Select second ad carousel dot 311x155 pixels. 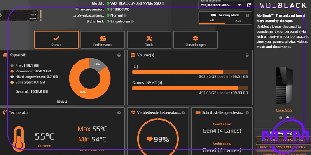coord(288,118)
